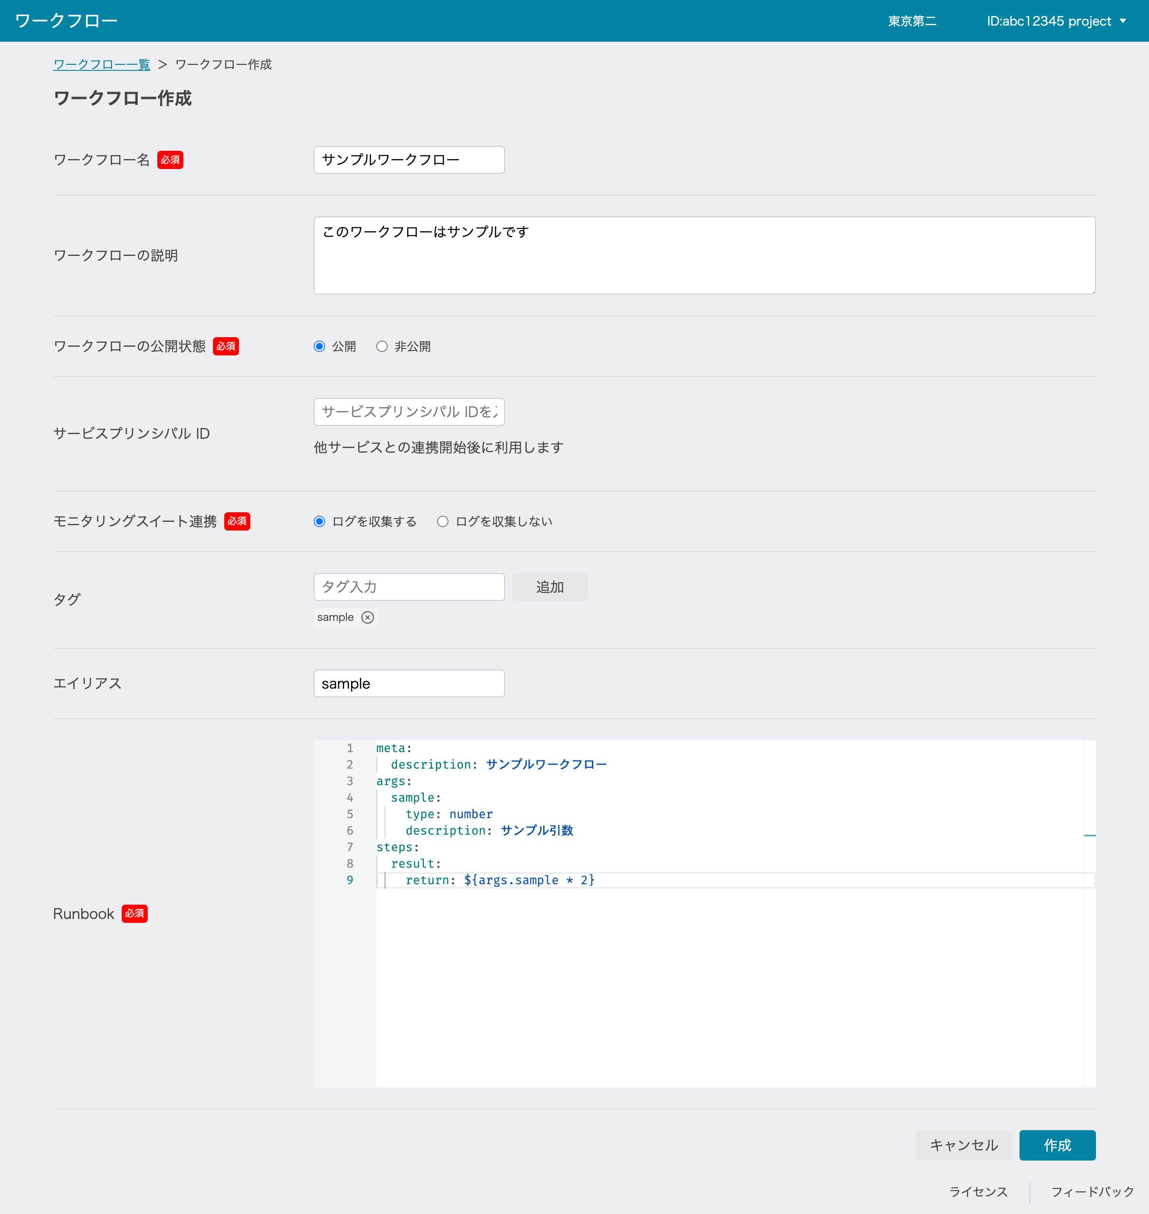
Task: Click the 他サービスとの連携開始後に利用します hint text
Action: click(x=438, y=448)
